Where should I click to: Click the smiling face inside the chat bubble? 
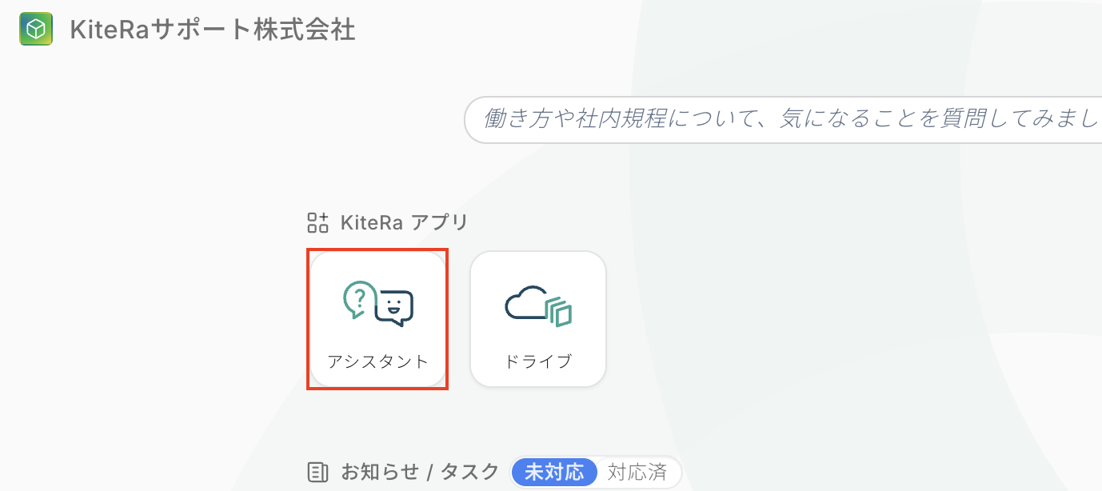click(x=392, y=305)
